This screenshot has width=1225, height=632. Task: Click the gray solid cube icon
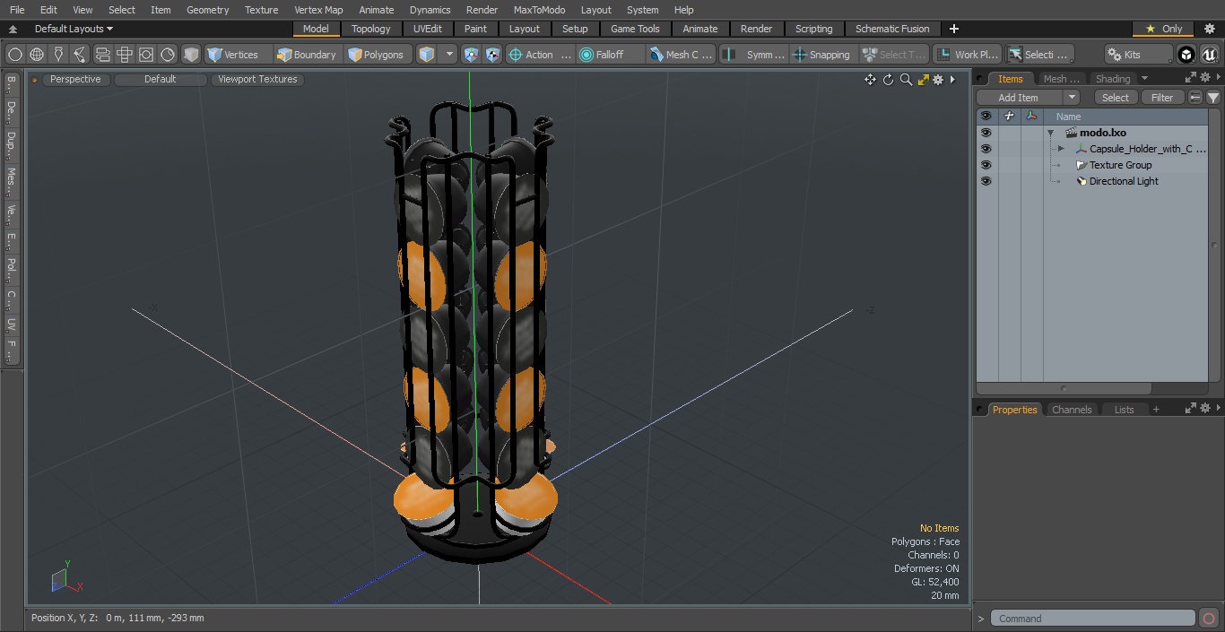coord(191,55)
